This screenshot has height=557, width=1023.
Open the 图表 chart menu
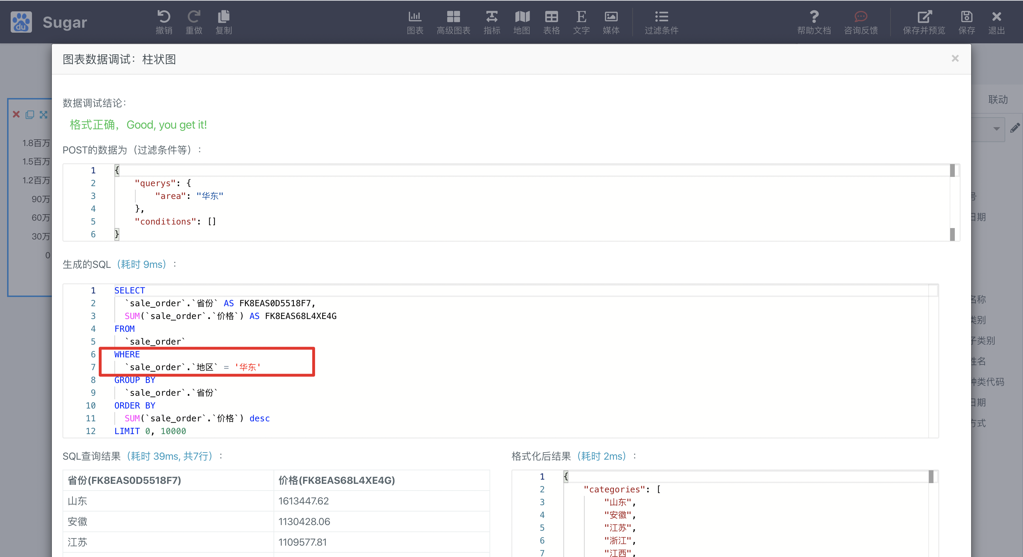pyautogui.click(x=415, y=22)
